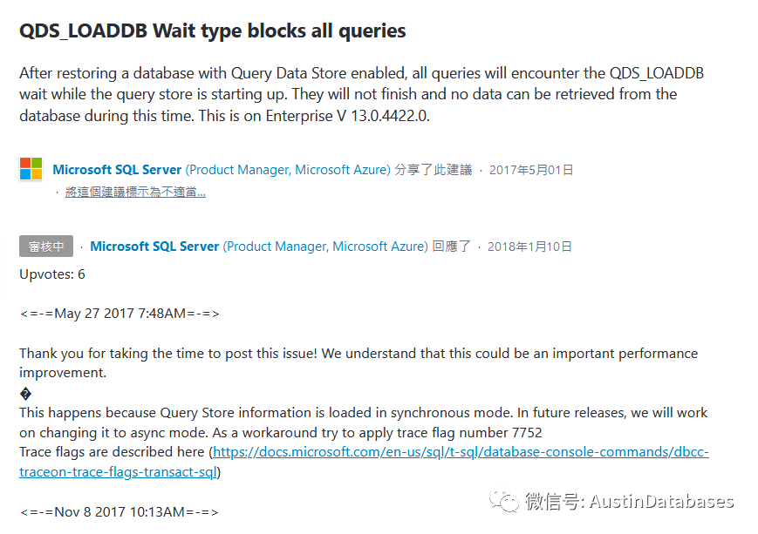Click the 2017年5月01日 post date
Viewport: 758px width, 534px height.
(531, 170)
